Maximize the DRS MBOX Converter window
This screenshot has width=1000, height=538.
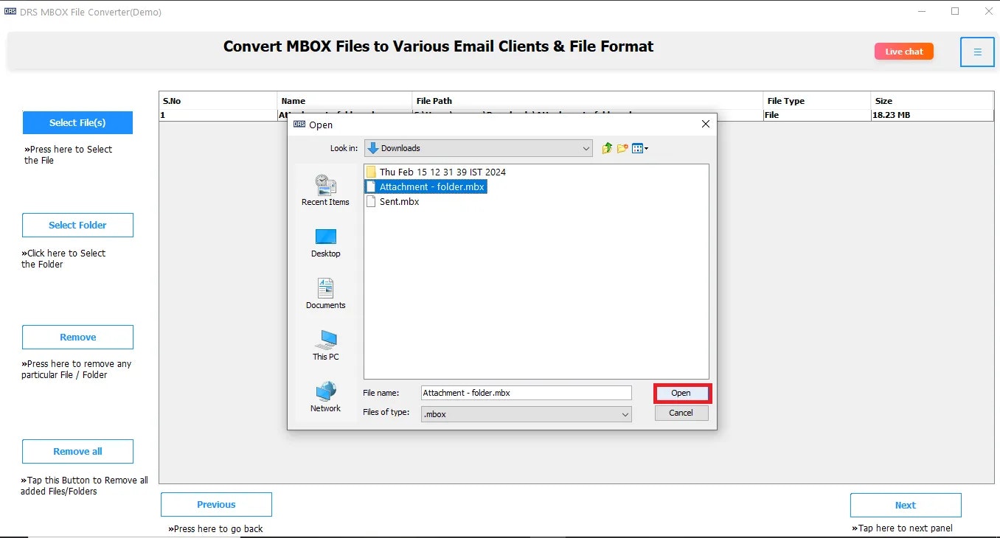tap(955, 11)
